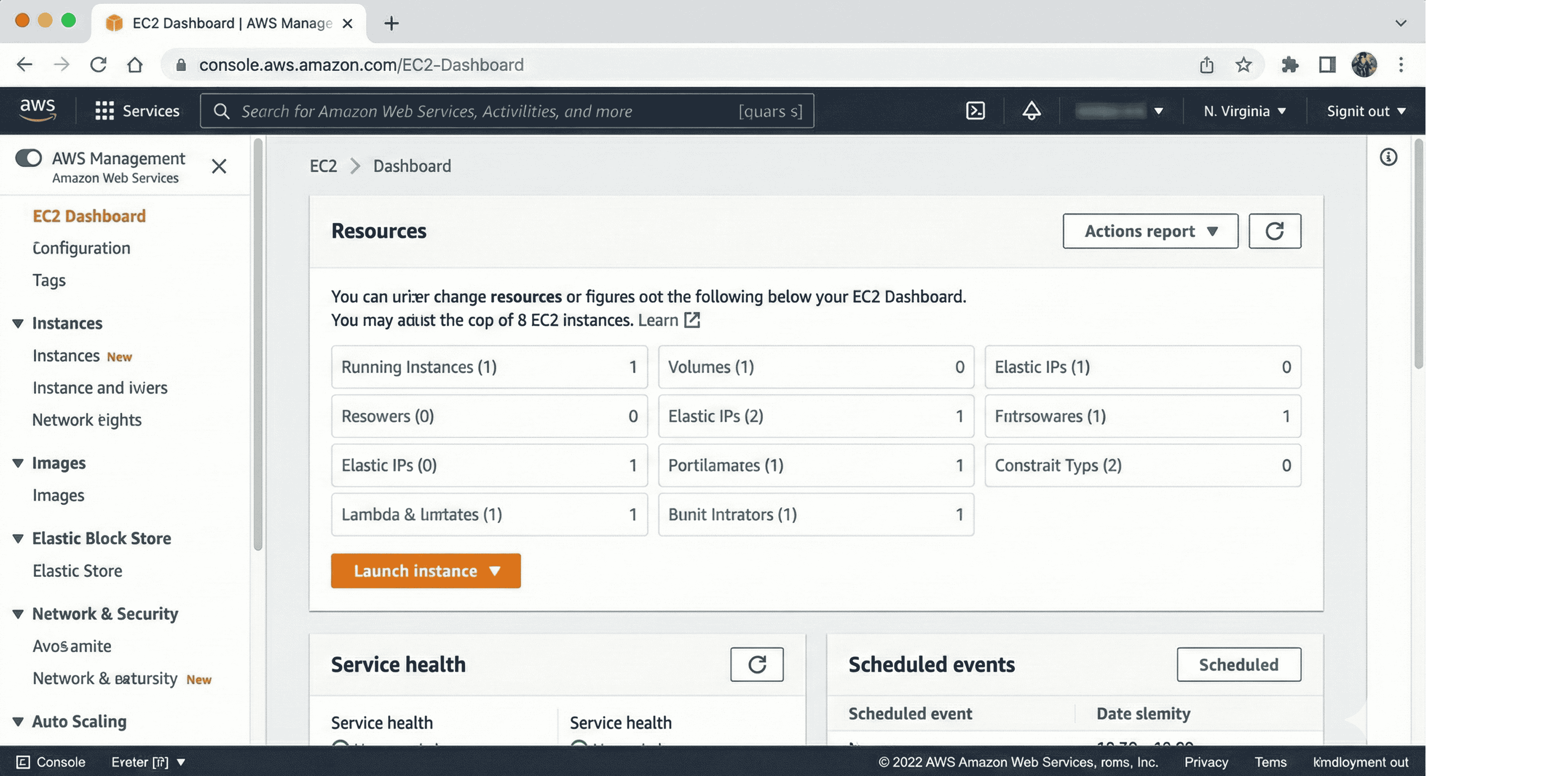The image size is (1543, 776).
Task: Open the Services grid menu
Action: (137, 111)
